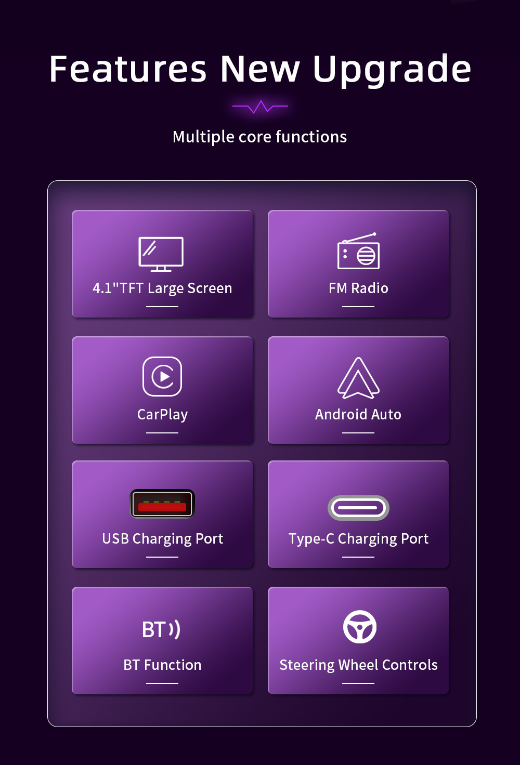Click the red USB port icon

[162, 504]
